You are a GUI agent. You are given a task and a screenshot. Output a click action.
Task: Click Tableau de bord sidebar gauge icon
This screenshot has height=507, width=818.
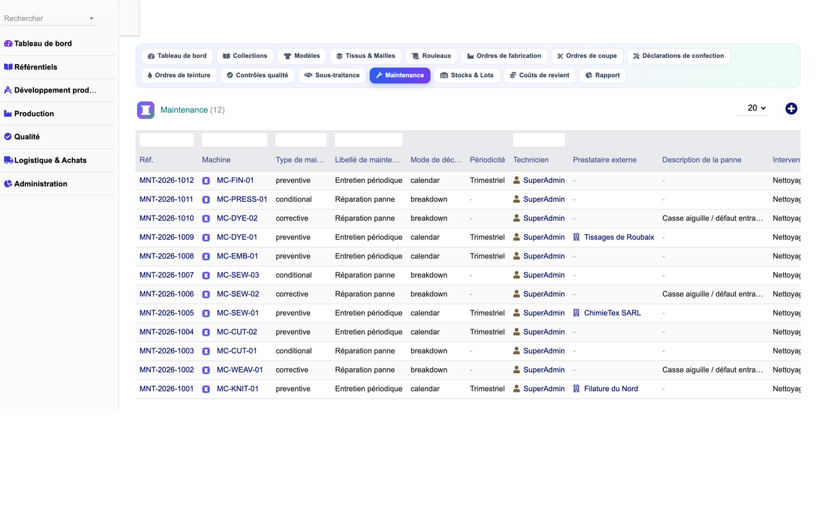tap(8, 44)
